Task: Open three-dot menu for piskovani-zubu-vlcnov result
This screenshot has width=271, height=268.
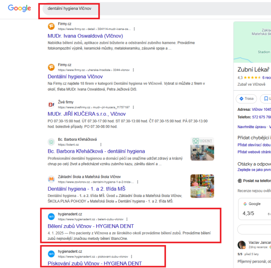Action: pos(131,256)
